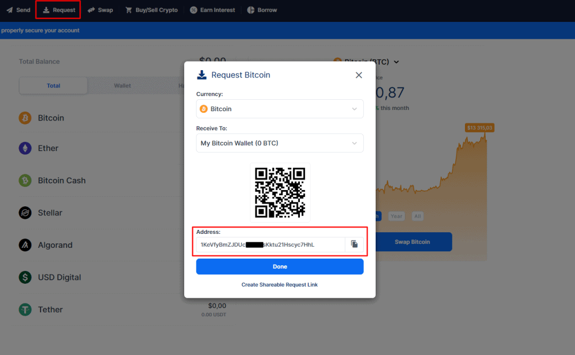The height and width of the screenshot is (355, 575).
Task: Select the All chart range button
Action: [418, 216]
